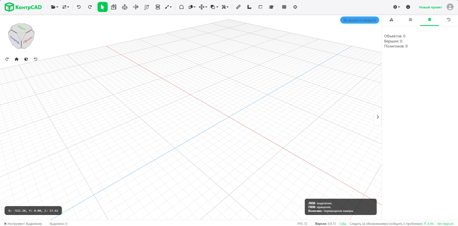Screen dimensions: 458x226
Task: Click the Объектов: 0 statistic
Action: tap(395, 36)
